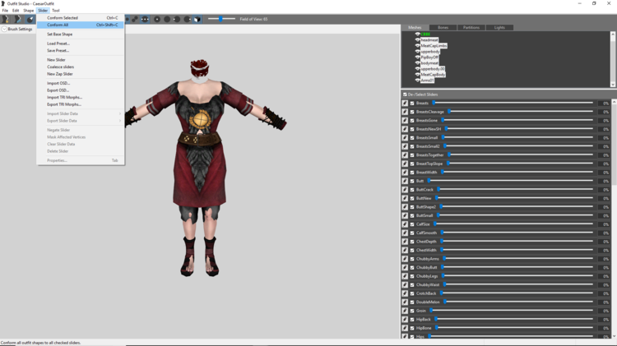Click edit pencil icon for ChubbyWaist slider
This screenshot has width=617, height=346.
405,284
